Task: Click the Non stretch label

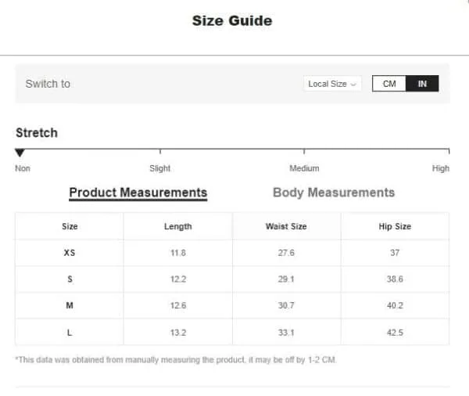Action: [x=23, y=168]
